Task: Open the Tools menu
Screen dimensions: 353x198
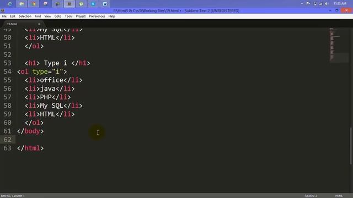Action: 68,16
